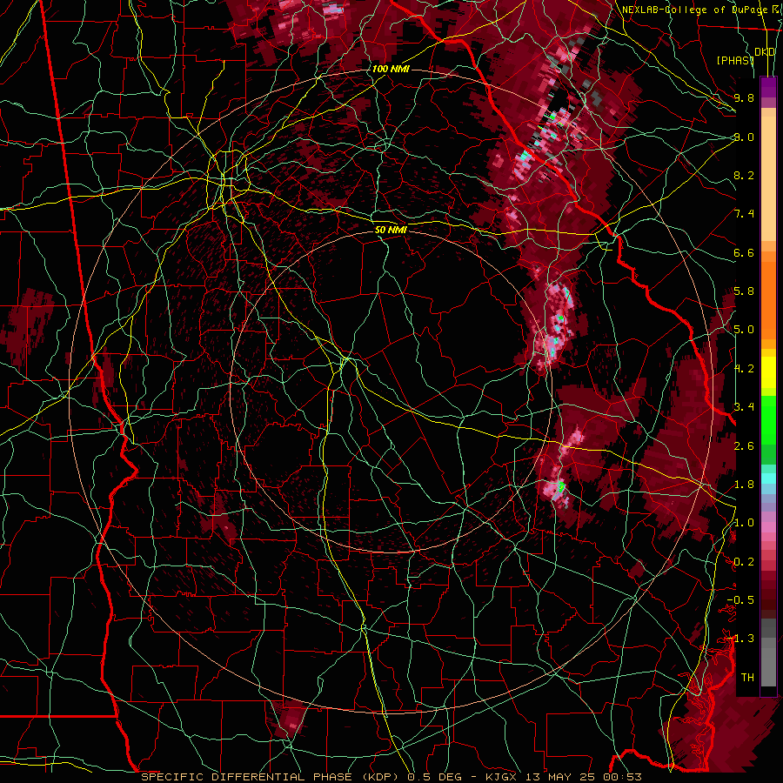Click the "[PHAS]" units label
This screenshot has width=783, height=783.
[734, 60]
